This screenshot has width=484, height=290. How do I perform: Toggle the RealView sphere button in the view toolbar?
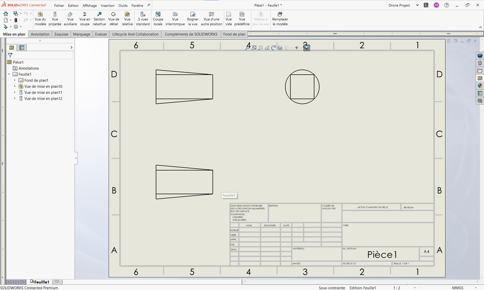point(307,48)
